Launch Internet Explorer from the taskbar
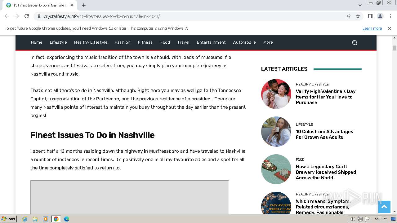The height and width of the screenshot is (223, 397). coord(25,219)
